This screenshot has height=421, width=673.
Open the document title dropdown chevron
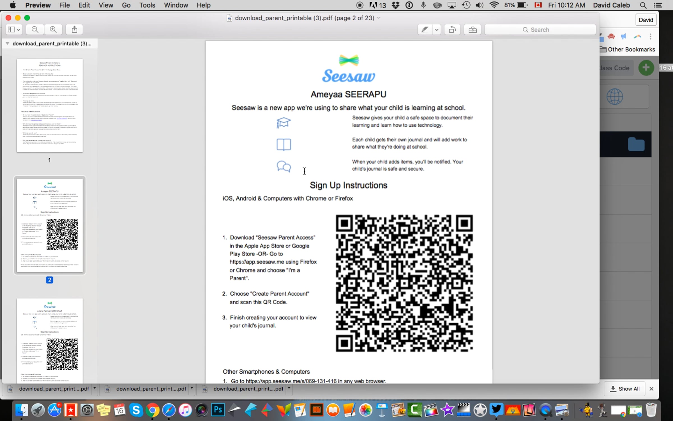pos(379,18)
